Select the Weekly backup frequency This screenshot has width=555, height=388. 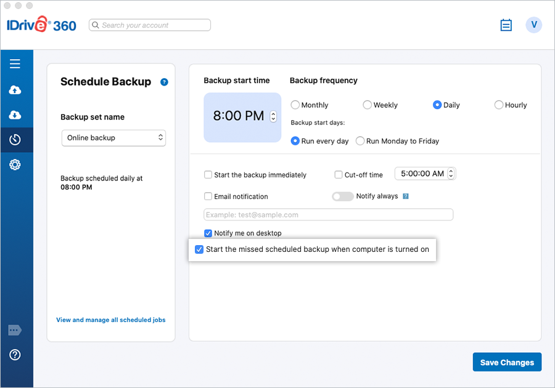[368, 105]
